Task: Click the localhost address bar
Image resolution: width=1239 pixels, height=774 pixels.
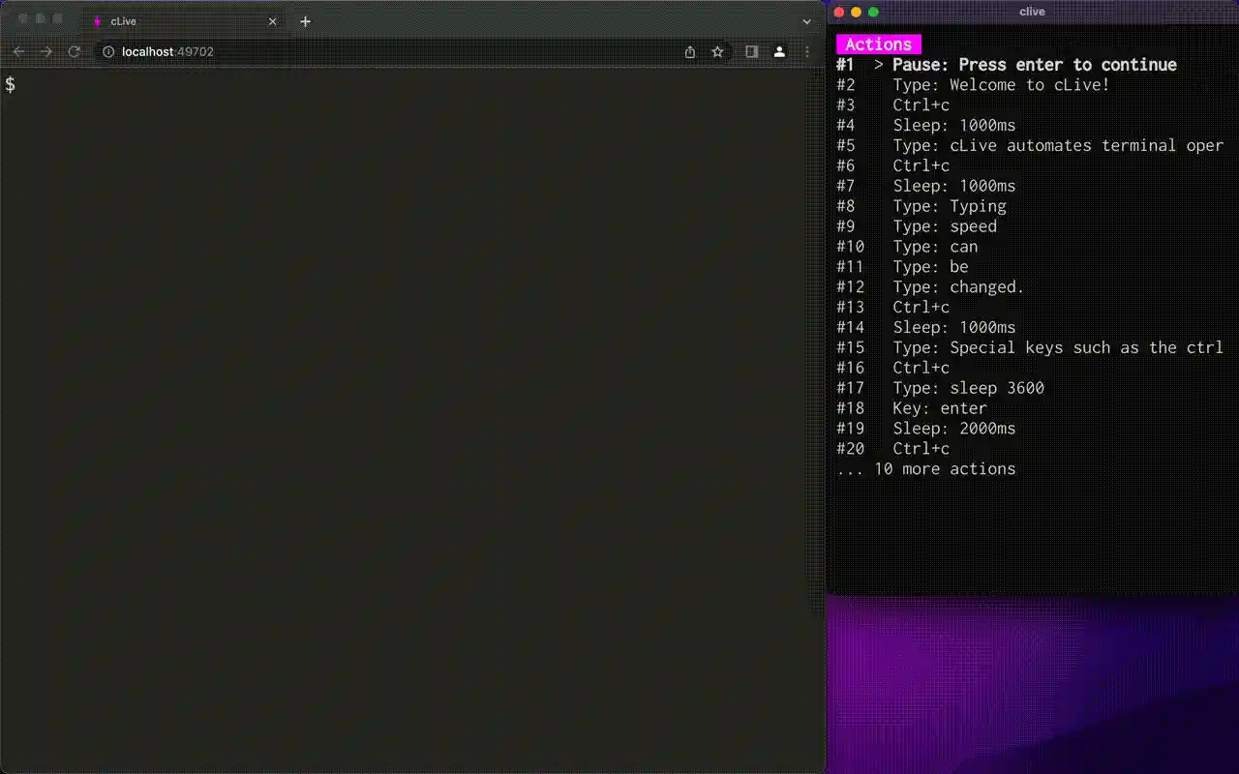Action: pos(387,52)
